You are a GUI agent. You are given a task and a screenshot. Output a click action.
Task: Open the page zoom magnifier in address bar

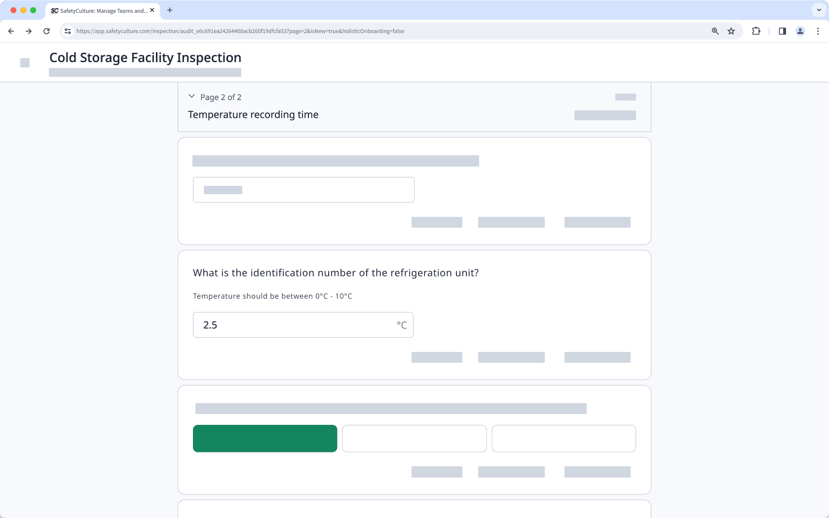point(715,31)
